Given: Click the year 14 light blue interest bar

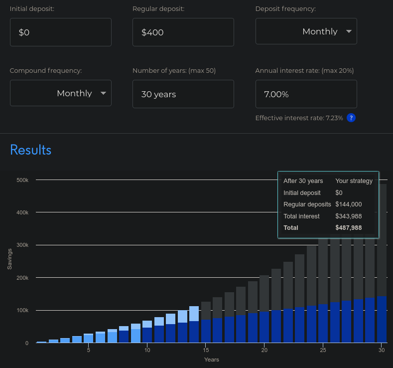Looking at the screenshot, I should 194,314.
